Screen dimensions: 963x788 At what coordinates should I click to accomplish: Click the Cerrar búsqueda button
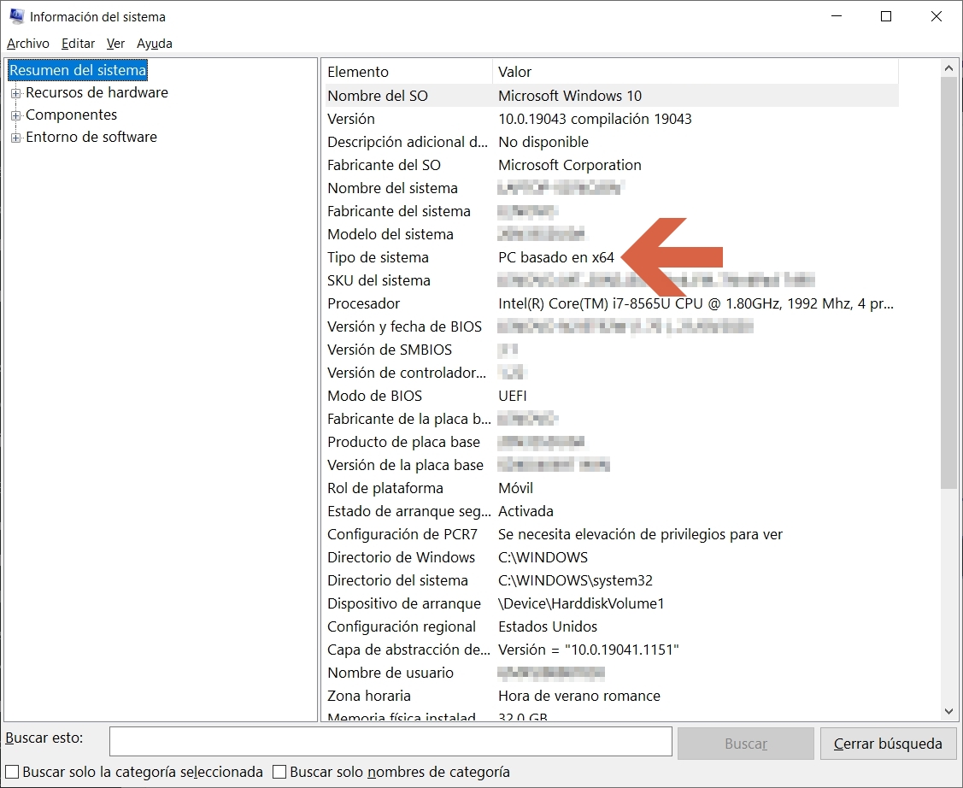pos(888,744)
